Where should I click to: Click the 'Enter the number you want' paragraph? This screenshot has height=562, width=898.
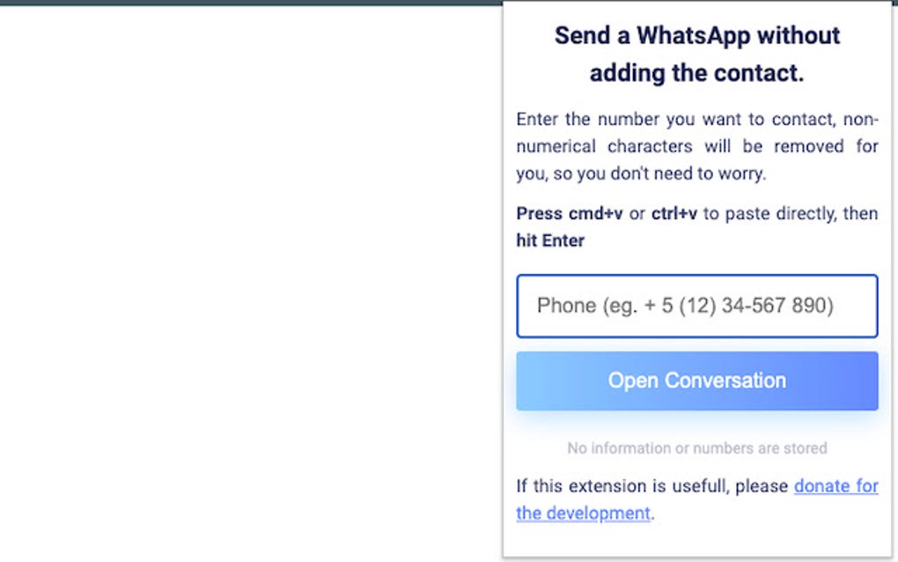pyautogui.click(x=697, y=146)
